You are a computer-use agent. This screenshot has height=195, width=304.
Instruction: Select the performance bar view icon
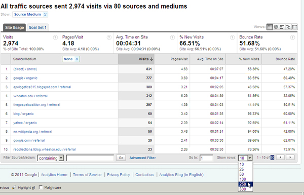(x=282, y=27)
